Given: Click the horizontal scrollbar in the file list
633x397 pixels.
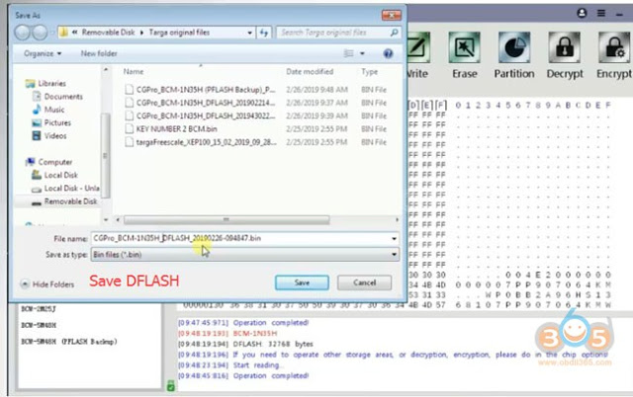Looking at the screenshot, I should (x=226, y=219).
